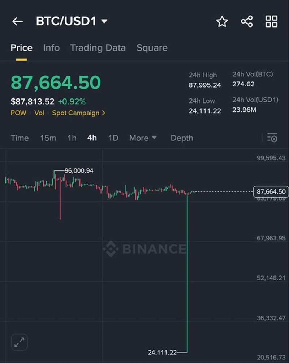Select the 1h timeframe
The height and width of the screenshot is (363, 289).
click(x=72, y=138)
